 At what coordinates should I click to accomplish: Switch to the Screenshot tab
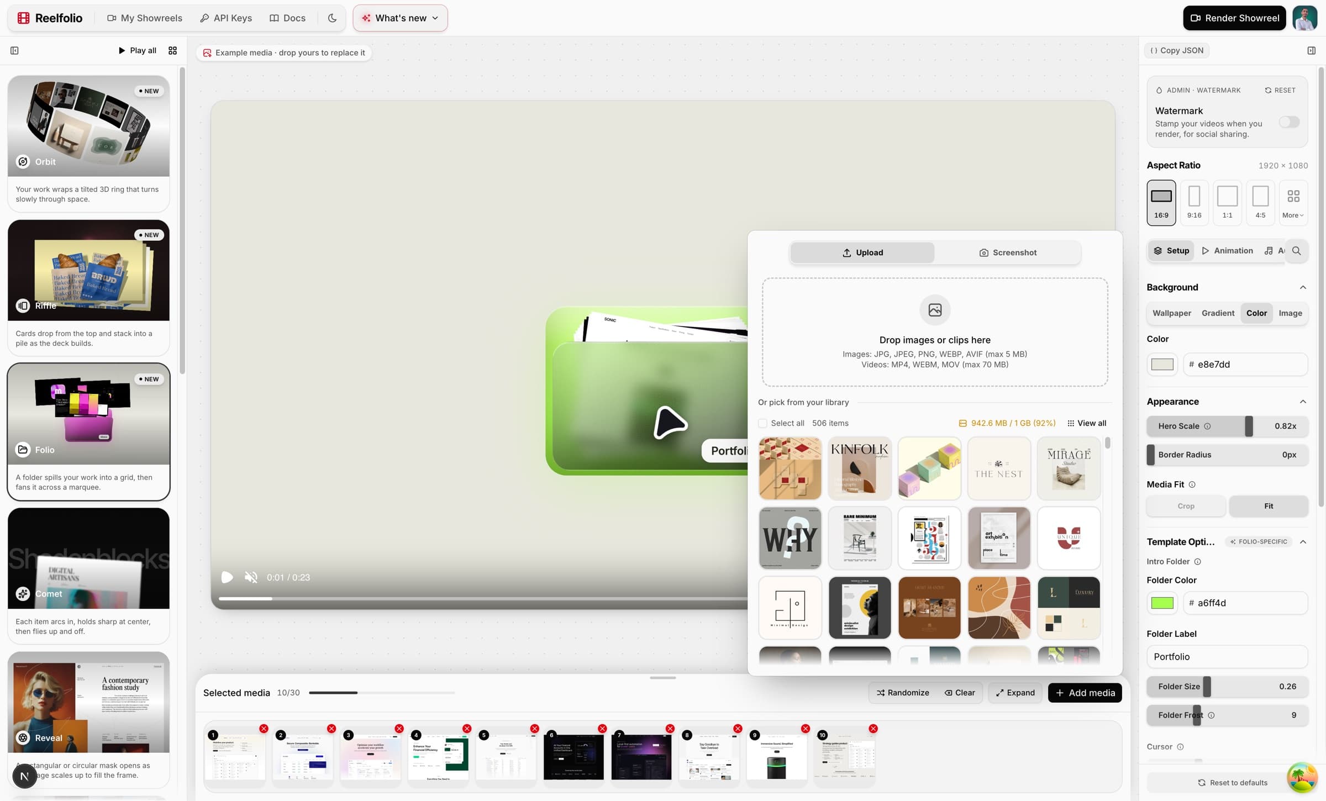(1008, 253)
